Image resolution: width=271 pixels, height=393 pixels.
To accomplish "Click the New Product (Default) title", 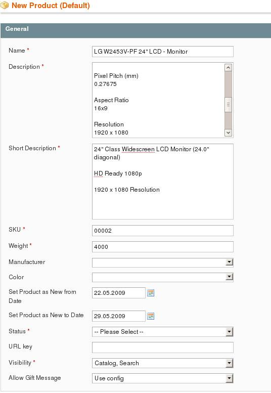I will [x=51, y=6].
